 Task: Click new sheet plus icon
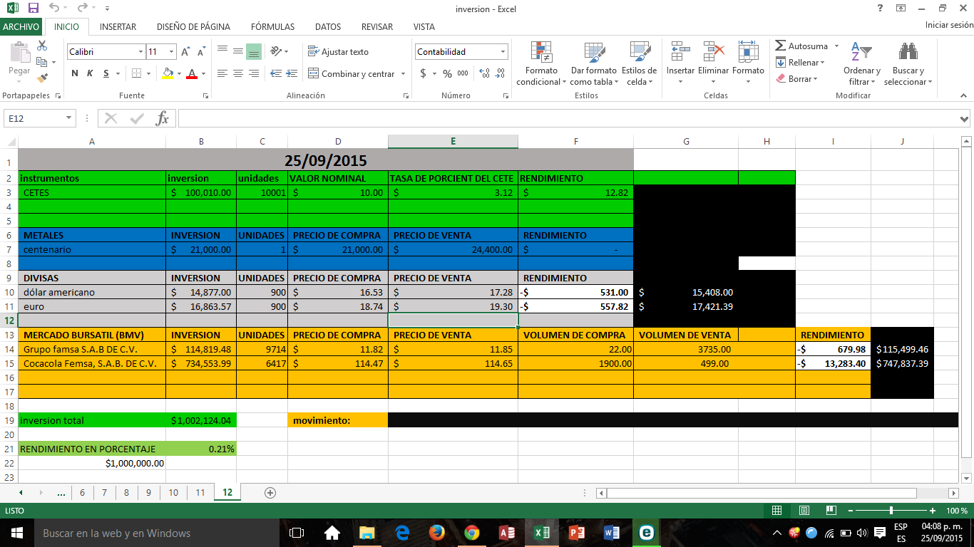coord(270,492)
